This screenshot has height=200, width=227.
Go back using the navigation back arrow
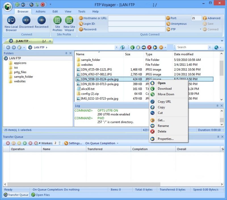(8, 47)
